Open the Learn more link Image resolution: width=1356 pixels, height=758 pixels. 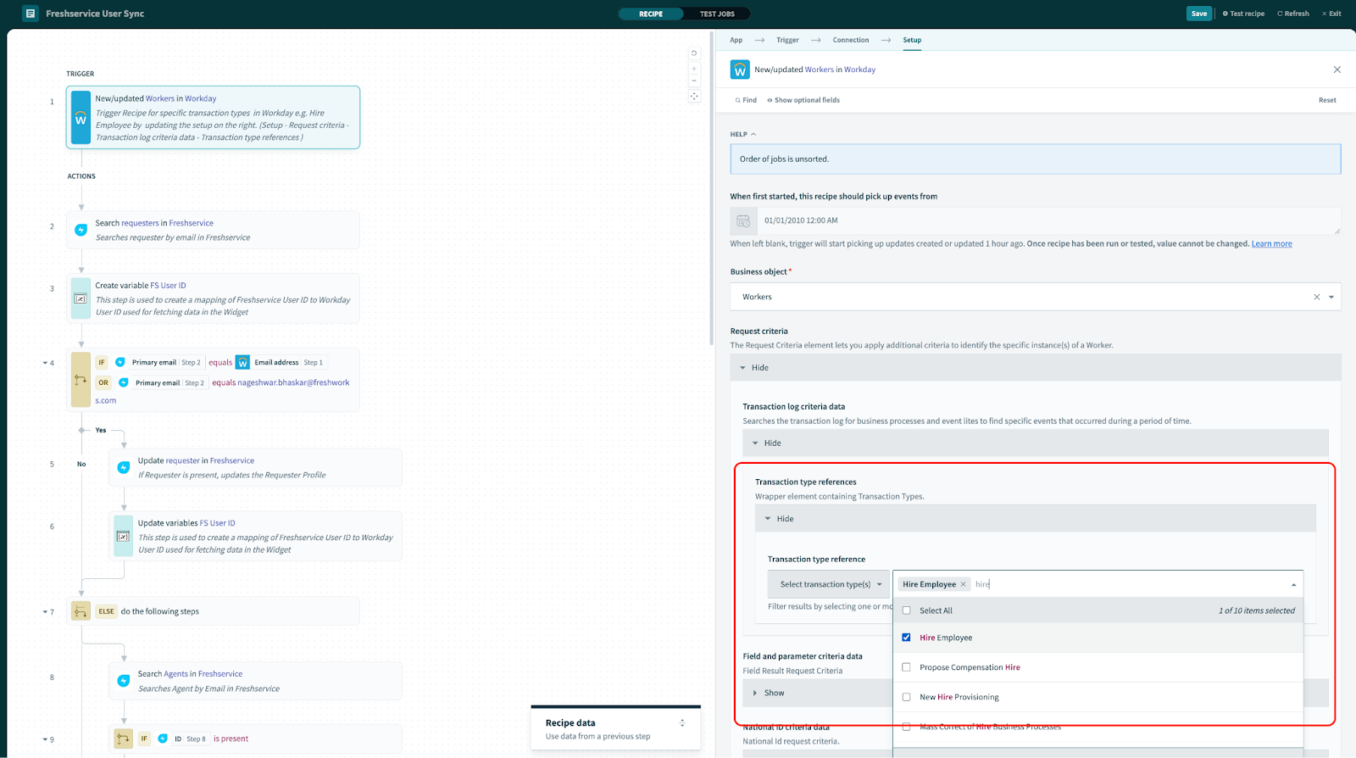1272,244
